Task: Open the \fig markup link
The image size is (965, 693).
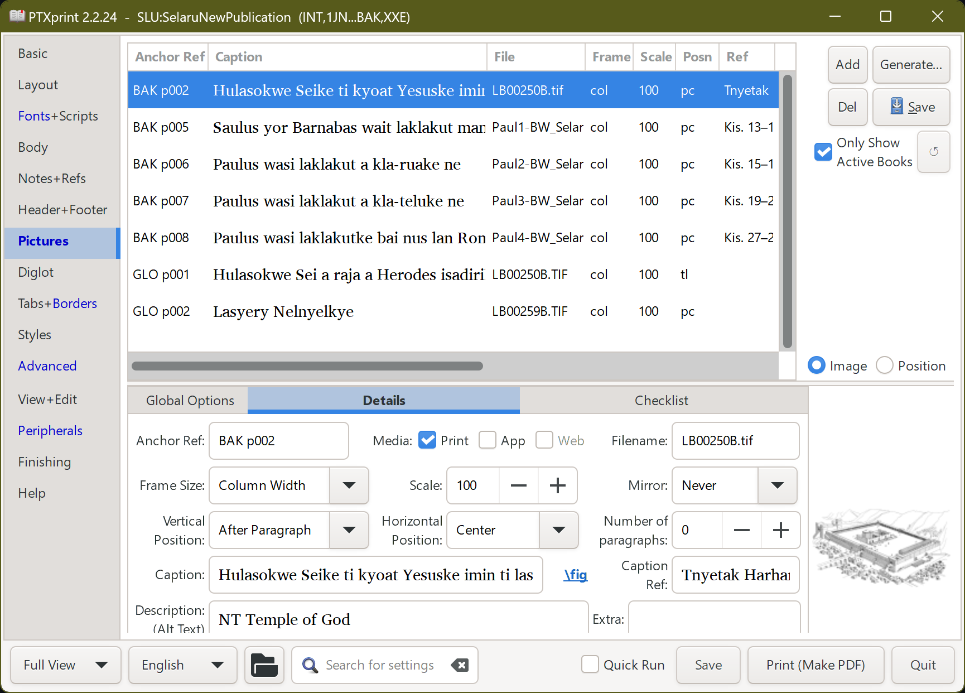Action: click(575, 575)
